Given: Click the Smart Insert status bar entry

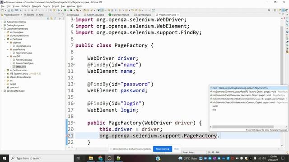Looking at the screenshot, I should (189, 152).
